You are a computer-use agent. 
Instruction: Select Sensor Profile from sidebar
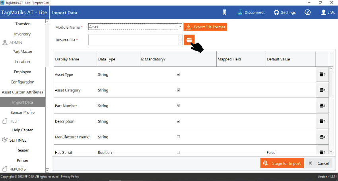22,113
